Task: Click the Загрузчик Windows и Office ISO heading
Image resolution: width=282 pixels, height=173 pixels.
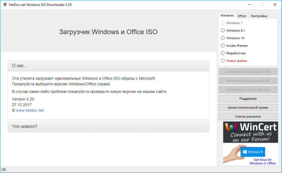Action: pyautogui.click(x=108, y=32)
